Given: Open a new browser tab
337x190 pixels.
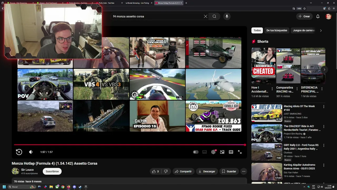Looking at the screenshot, I should tap(186, 3).
